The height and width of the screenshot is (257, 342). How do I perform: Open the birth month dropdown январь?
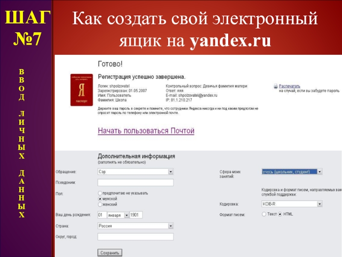coord(118,215)
